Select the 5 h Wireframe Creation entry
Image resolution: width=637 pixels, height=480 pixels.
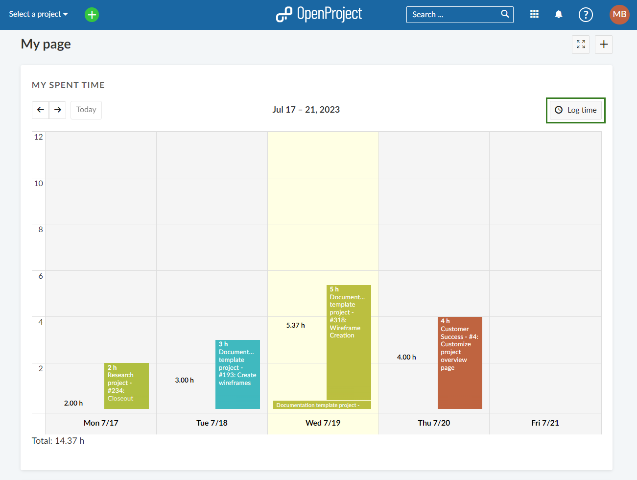(x=349, y=342)
